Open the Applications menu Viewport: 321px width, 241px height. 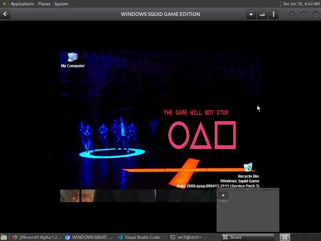click(22, 4)
